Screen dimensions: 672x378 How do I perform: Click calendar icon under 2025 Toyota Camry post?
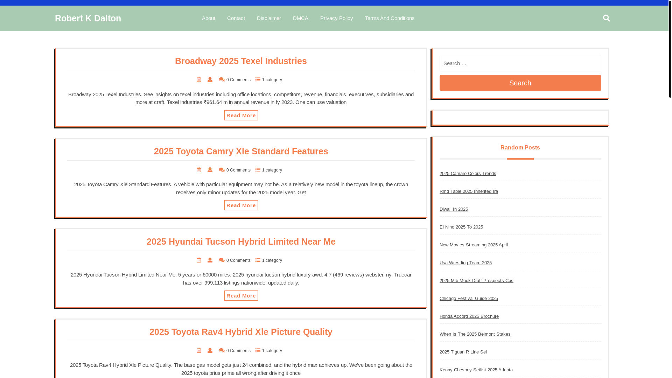coord(199,170)
